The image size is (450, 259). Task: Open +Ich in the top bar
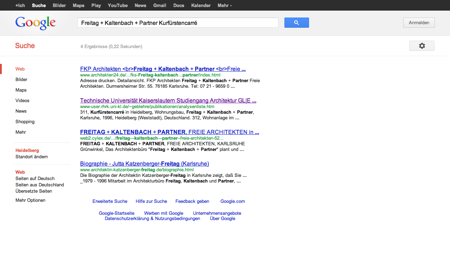[20, 5]
